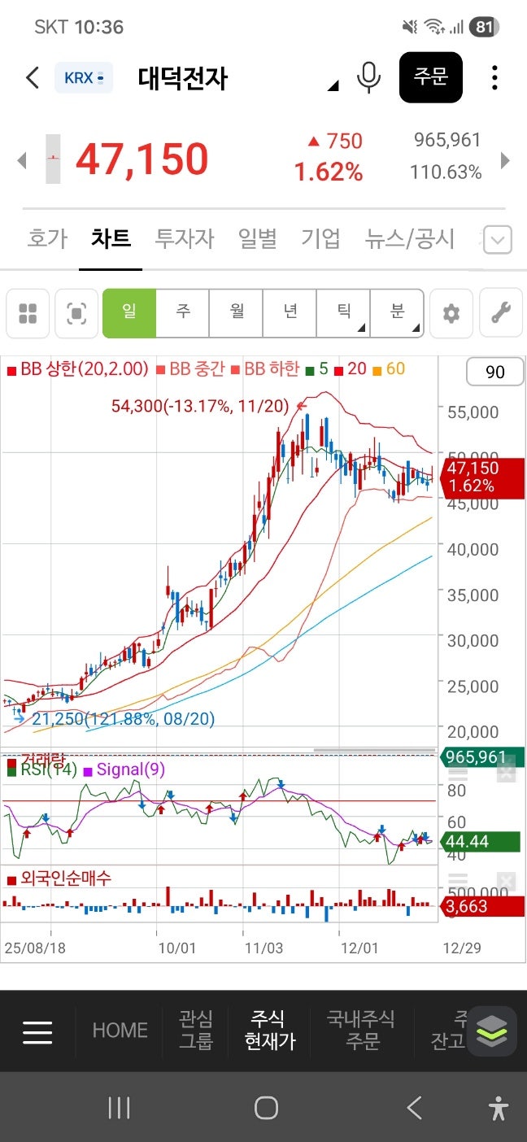Go to HOME in bottom navigation
The image size is (527, 1142).
(120, 1031)
